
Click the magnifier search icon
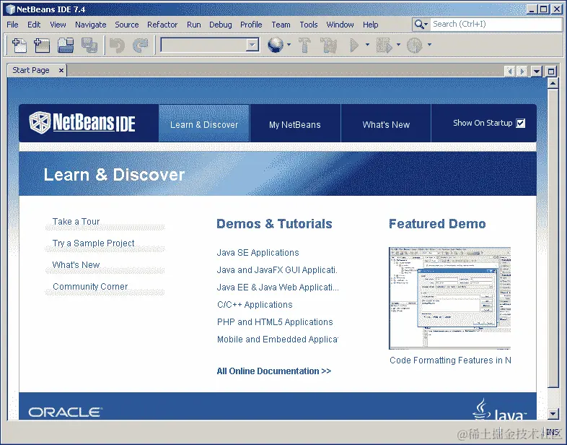418,25
